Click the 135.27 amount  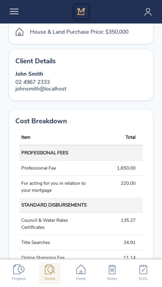[128, 220]
